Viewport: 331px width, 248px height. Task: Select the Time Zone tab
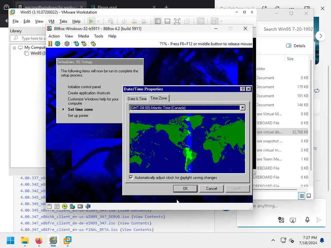coord(158,98)
